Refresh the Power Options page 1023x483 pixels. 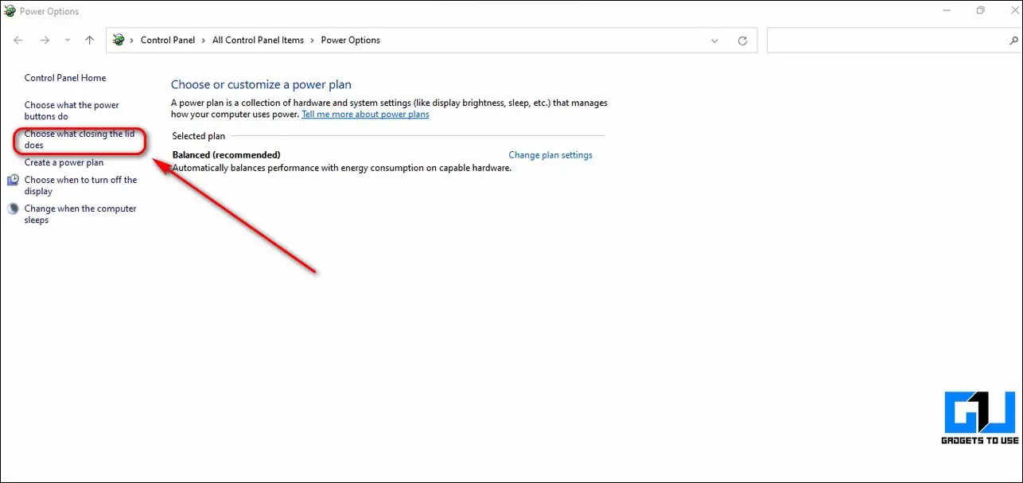pos(742,41)
